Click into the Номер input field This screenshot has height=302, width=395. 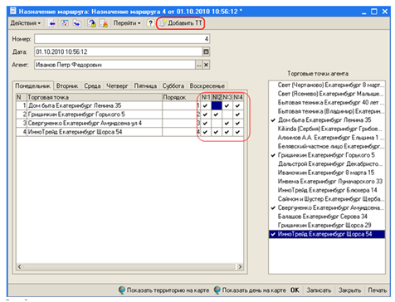pyautogui.click(x=122, y=39)
